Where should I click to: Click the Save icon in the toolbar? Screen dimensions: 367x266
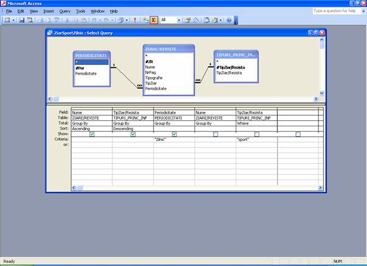[22, 20]
